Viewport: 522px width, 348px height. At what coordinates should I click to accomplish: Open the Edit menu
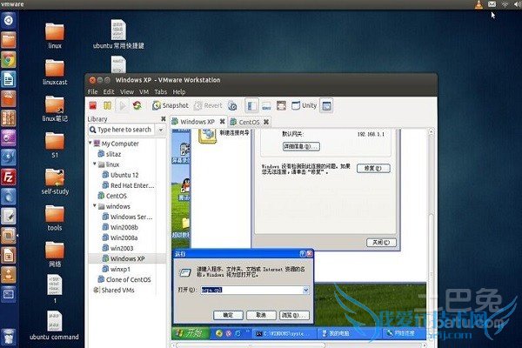click(x=109, y=91)
